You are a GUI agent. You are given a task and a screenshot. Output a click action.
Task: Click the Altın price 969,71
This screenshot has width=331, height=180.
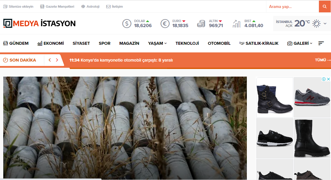(x=216, y=26)
